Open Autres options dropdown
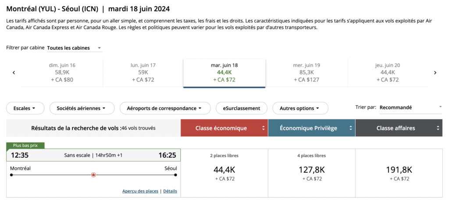 pos(300,108)
